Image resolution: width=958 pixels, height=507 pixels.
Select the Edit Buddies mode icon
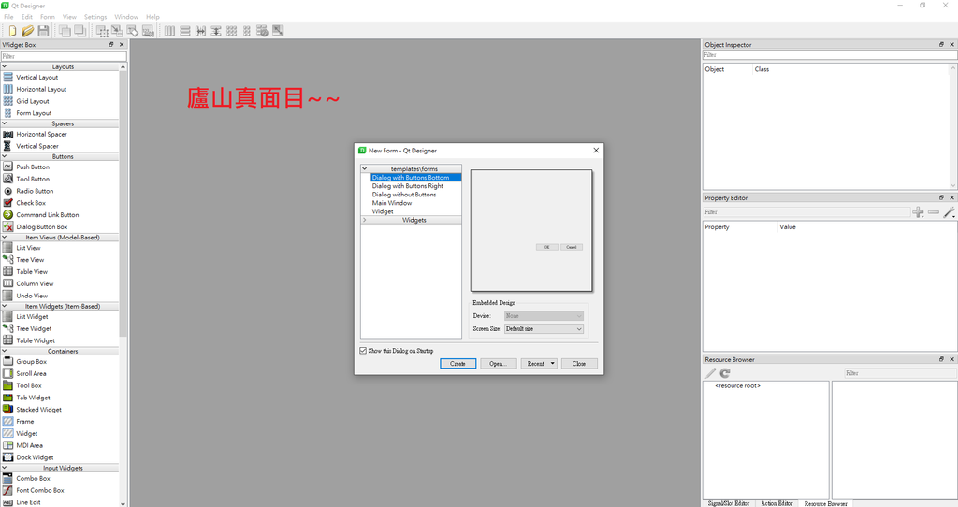coord(133,31)
